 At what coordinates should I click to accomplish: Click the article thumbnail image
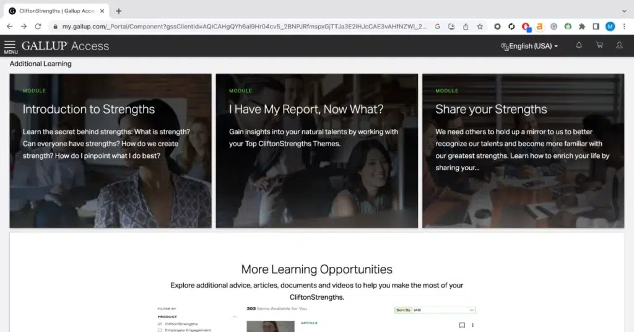271,326
